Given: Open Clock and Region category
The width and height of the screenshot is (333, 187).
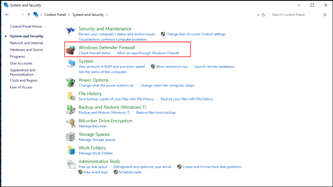Looking at the screenshot, I should tap(24, 80).
